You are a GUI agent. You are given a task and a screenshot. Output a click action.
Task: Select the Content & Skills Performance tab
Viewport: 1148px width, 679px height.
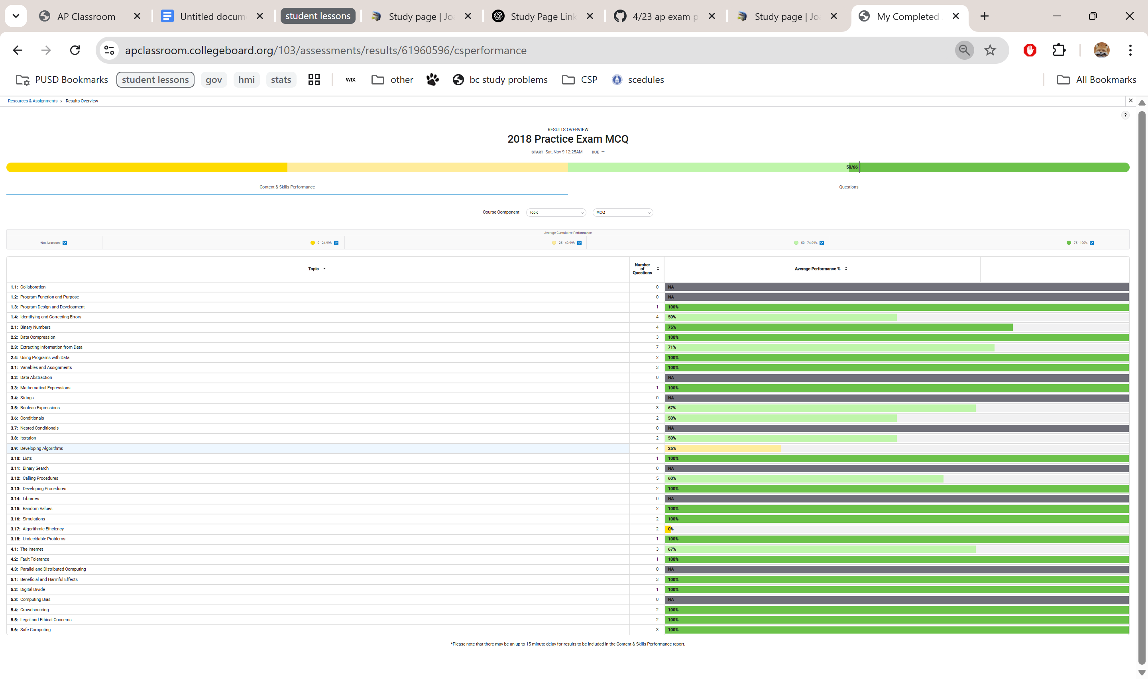[x=287, y=187]
